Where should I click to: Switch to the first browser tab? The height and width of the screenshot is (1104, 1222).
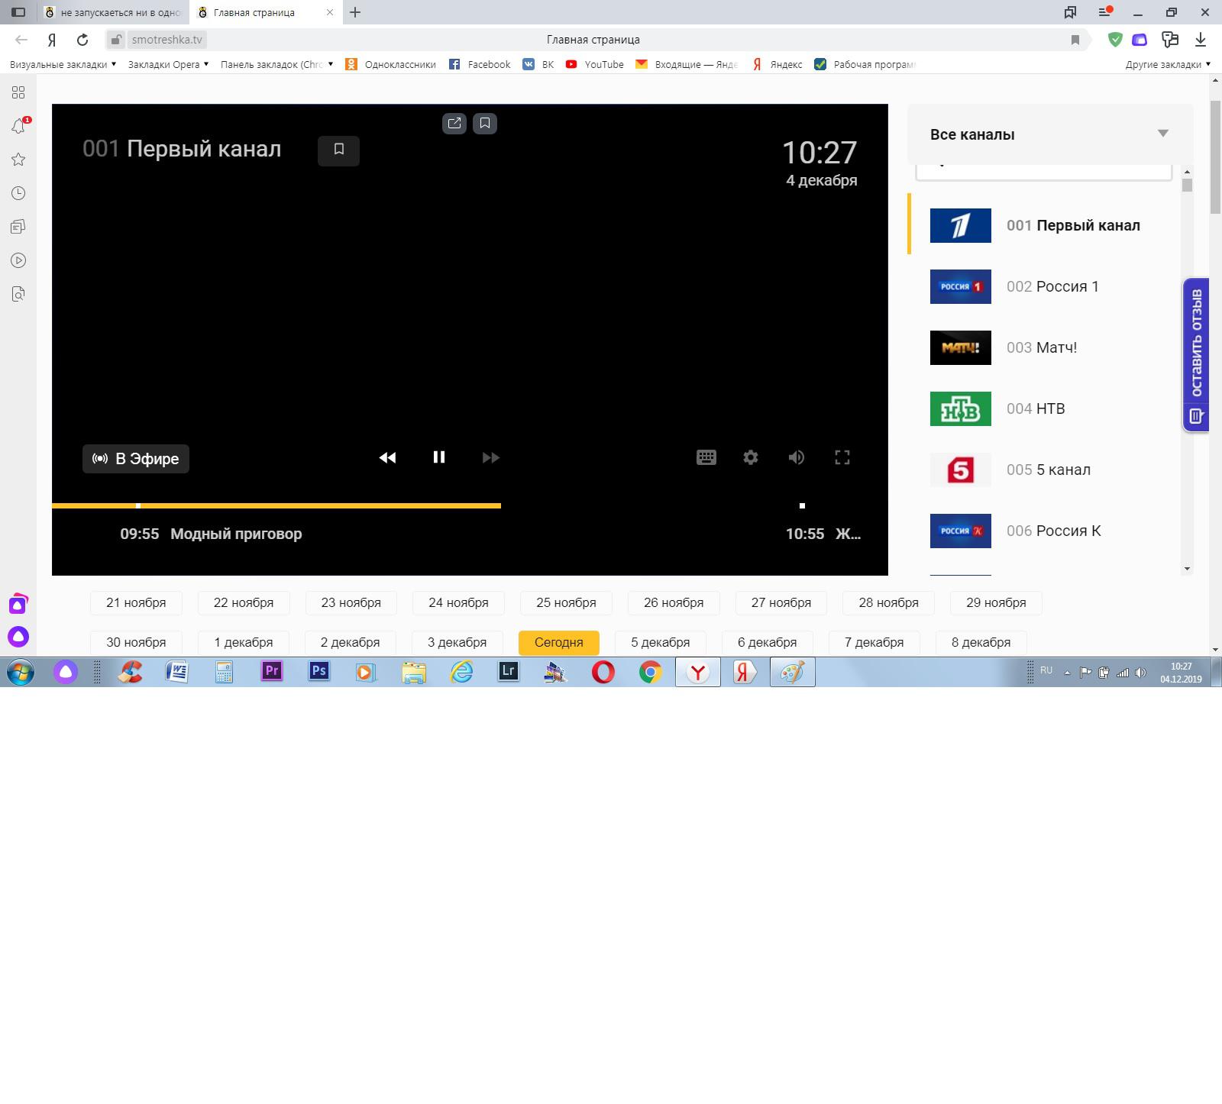pos(113,12)
